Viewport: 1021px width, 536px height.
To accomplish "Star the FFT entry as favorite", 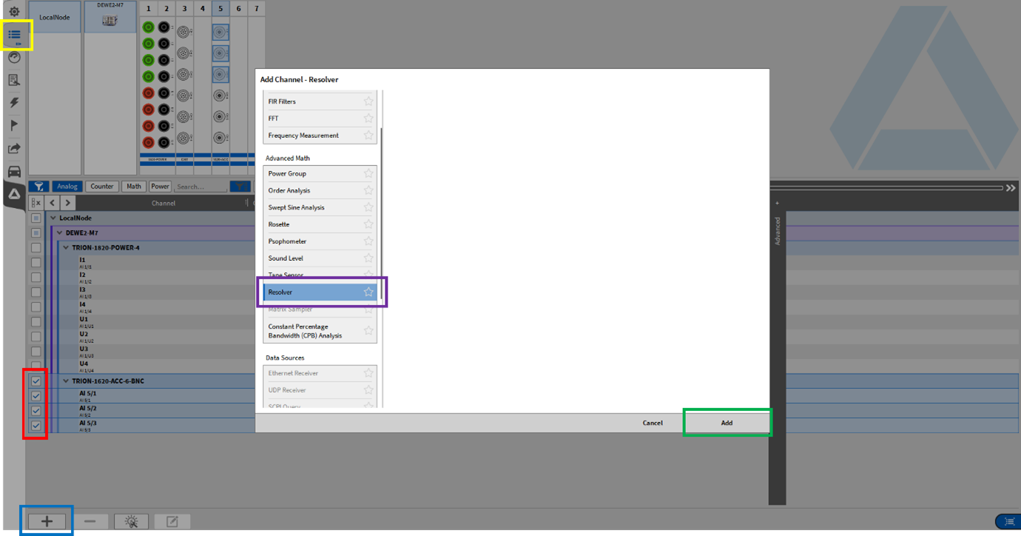I will [x=368, y=118].
